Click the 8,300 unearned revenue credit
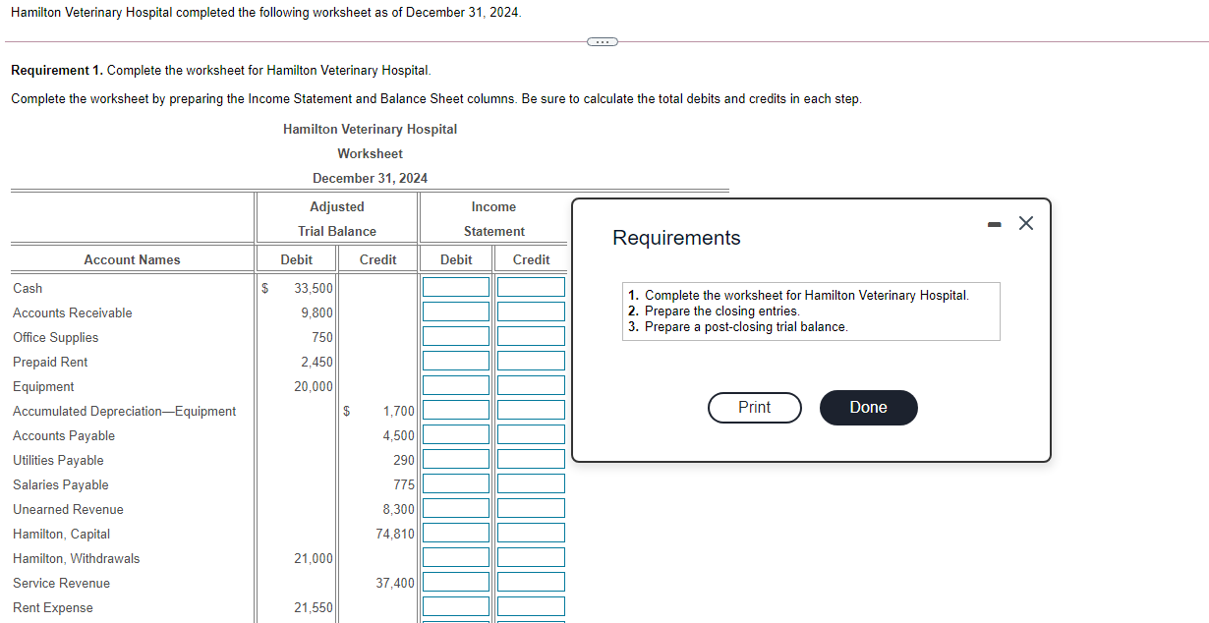1209x623 pixels. click(x=398, y=509)
